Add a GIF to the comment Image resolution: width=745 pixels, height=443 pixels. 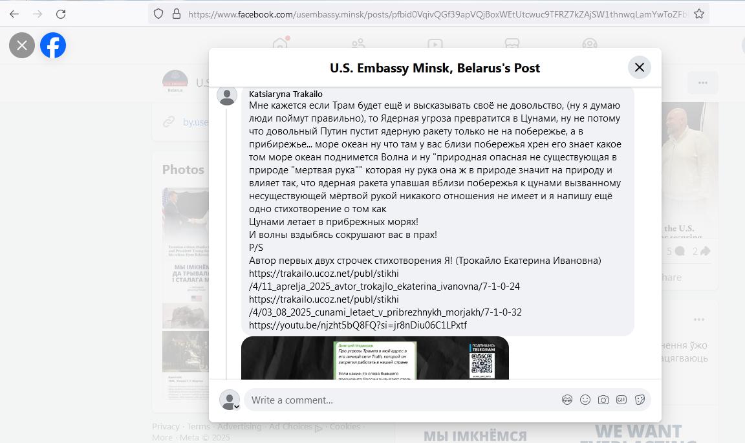tap(621, 400)
